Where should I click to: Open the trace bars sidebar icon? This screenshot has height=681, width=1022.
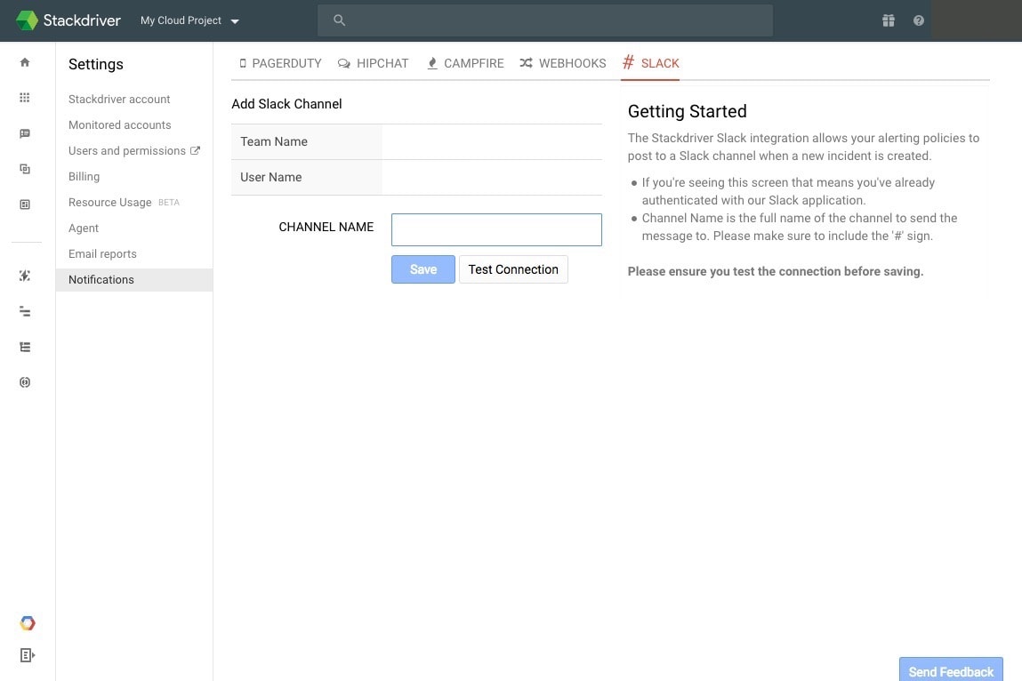point(25,311)
